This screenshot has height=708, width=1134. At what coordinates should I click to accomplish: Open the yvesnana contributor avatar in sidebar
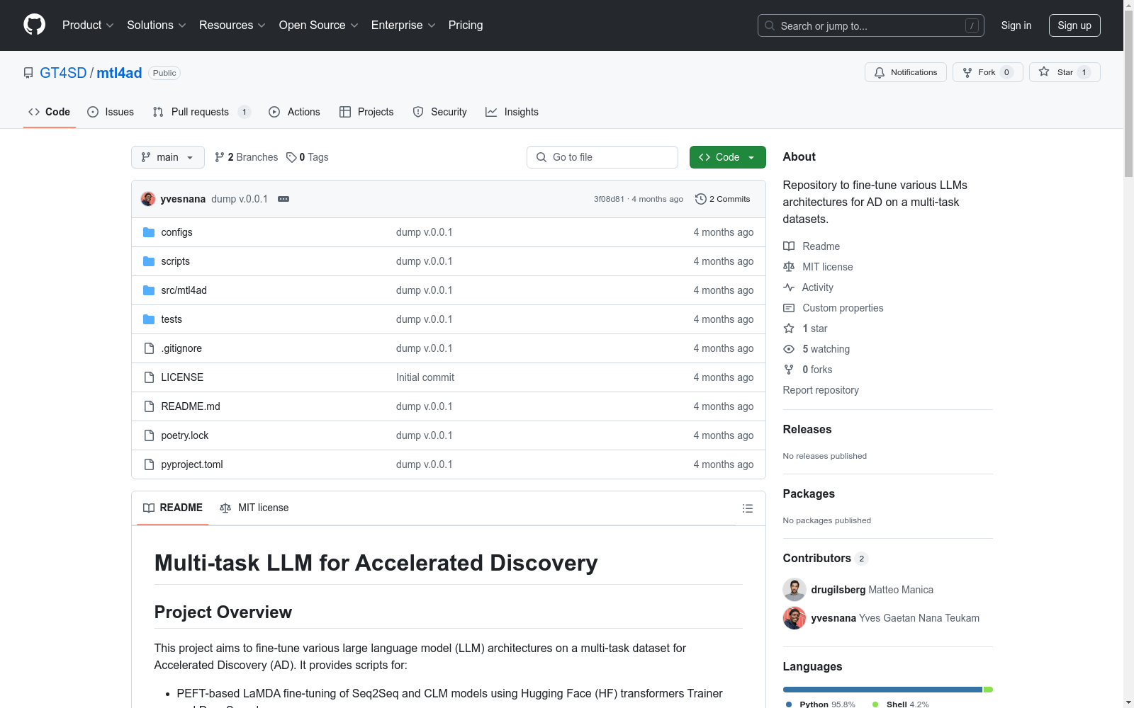click(795, 618)
